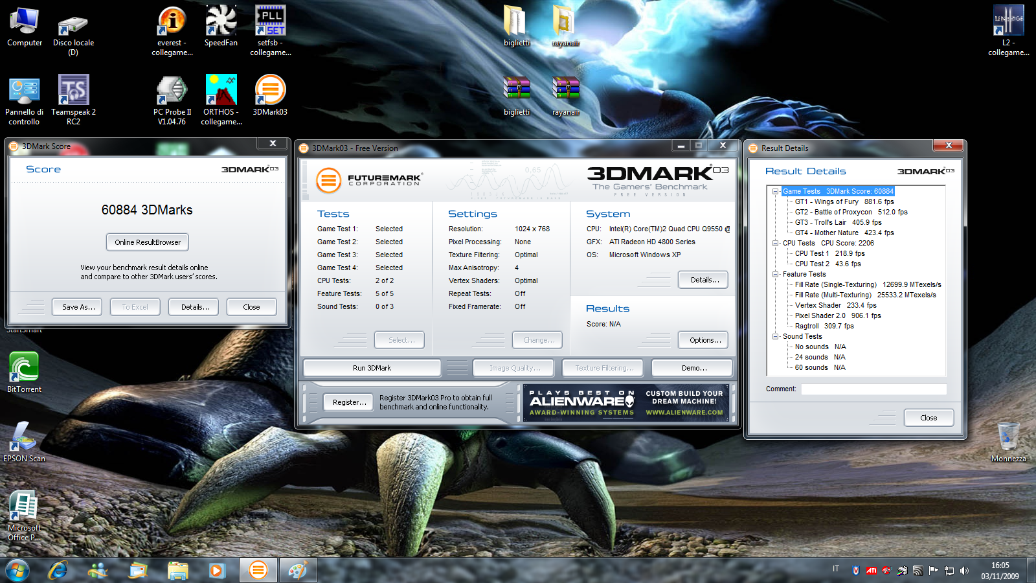Close the Result Details dialog button
The height and width of the screenshot is (583, 1036).
pos(929,418)
